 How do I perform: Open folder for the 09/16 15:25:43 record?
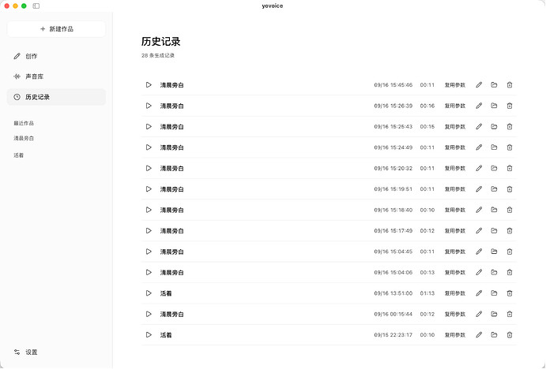(x=494, y=126)
